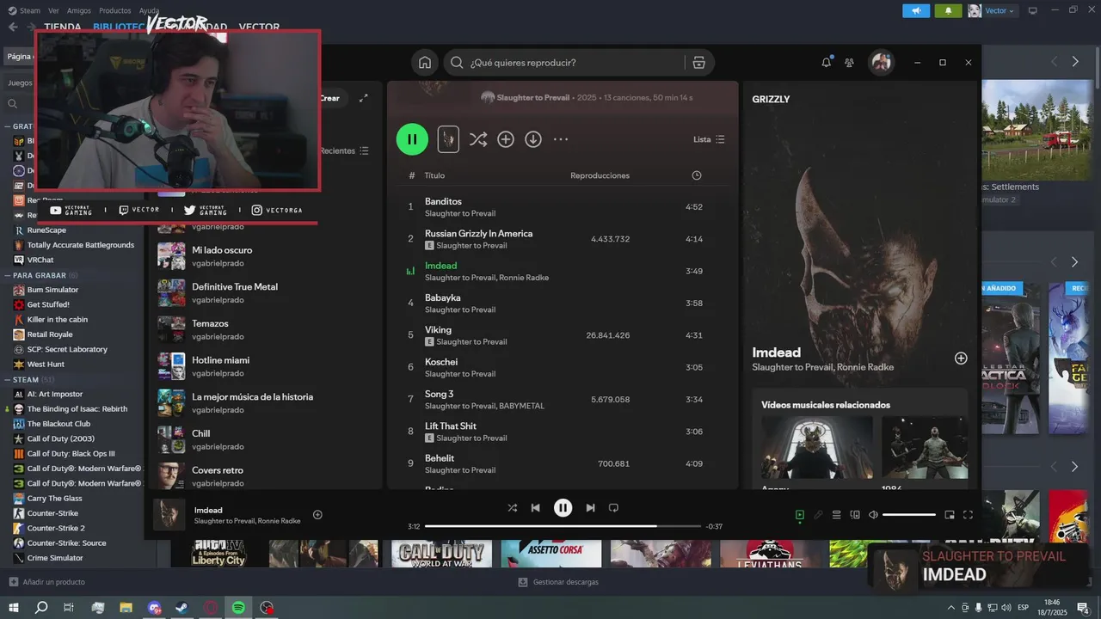1101x619 pixels.
Task: Open the playback queue icon
Action: click(836, 515)
